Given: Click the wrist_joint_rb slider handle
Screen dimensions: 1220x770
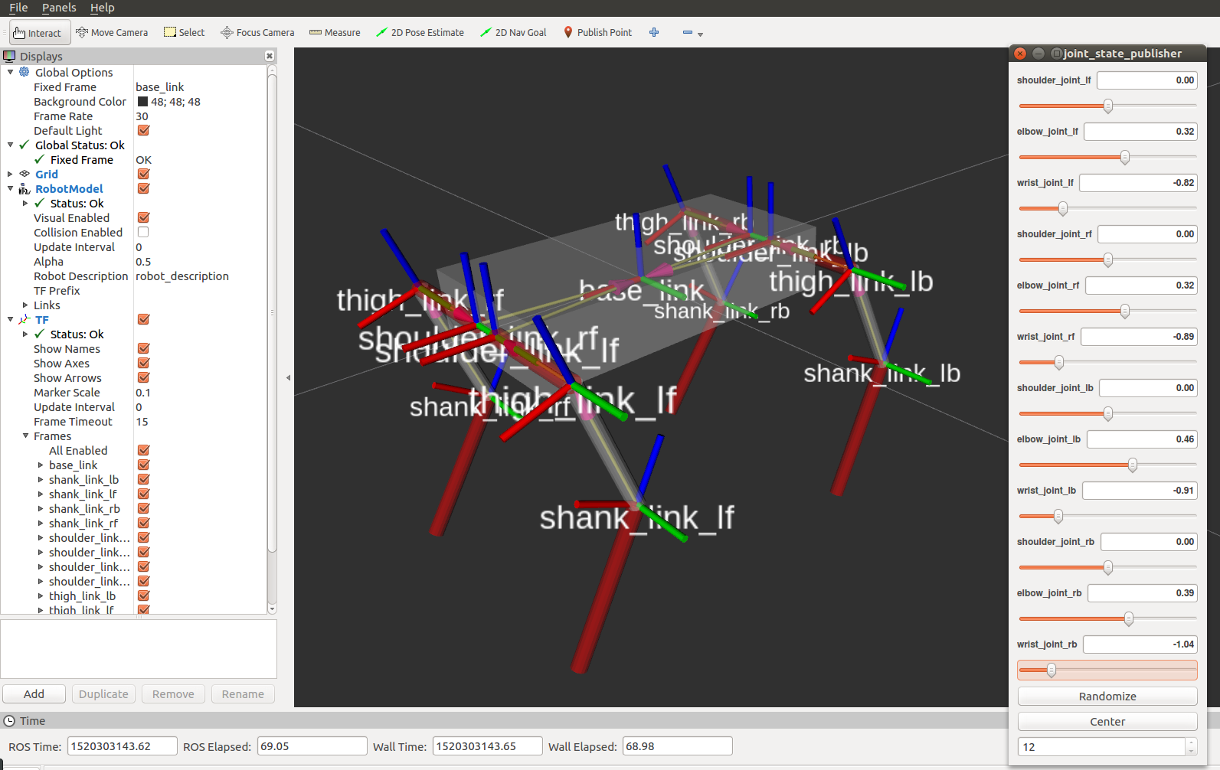Looking at the screenshot, I should pos(1052,670).
